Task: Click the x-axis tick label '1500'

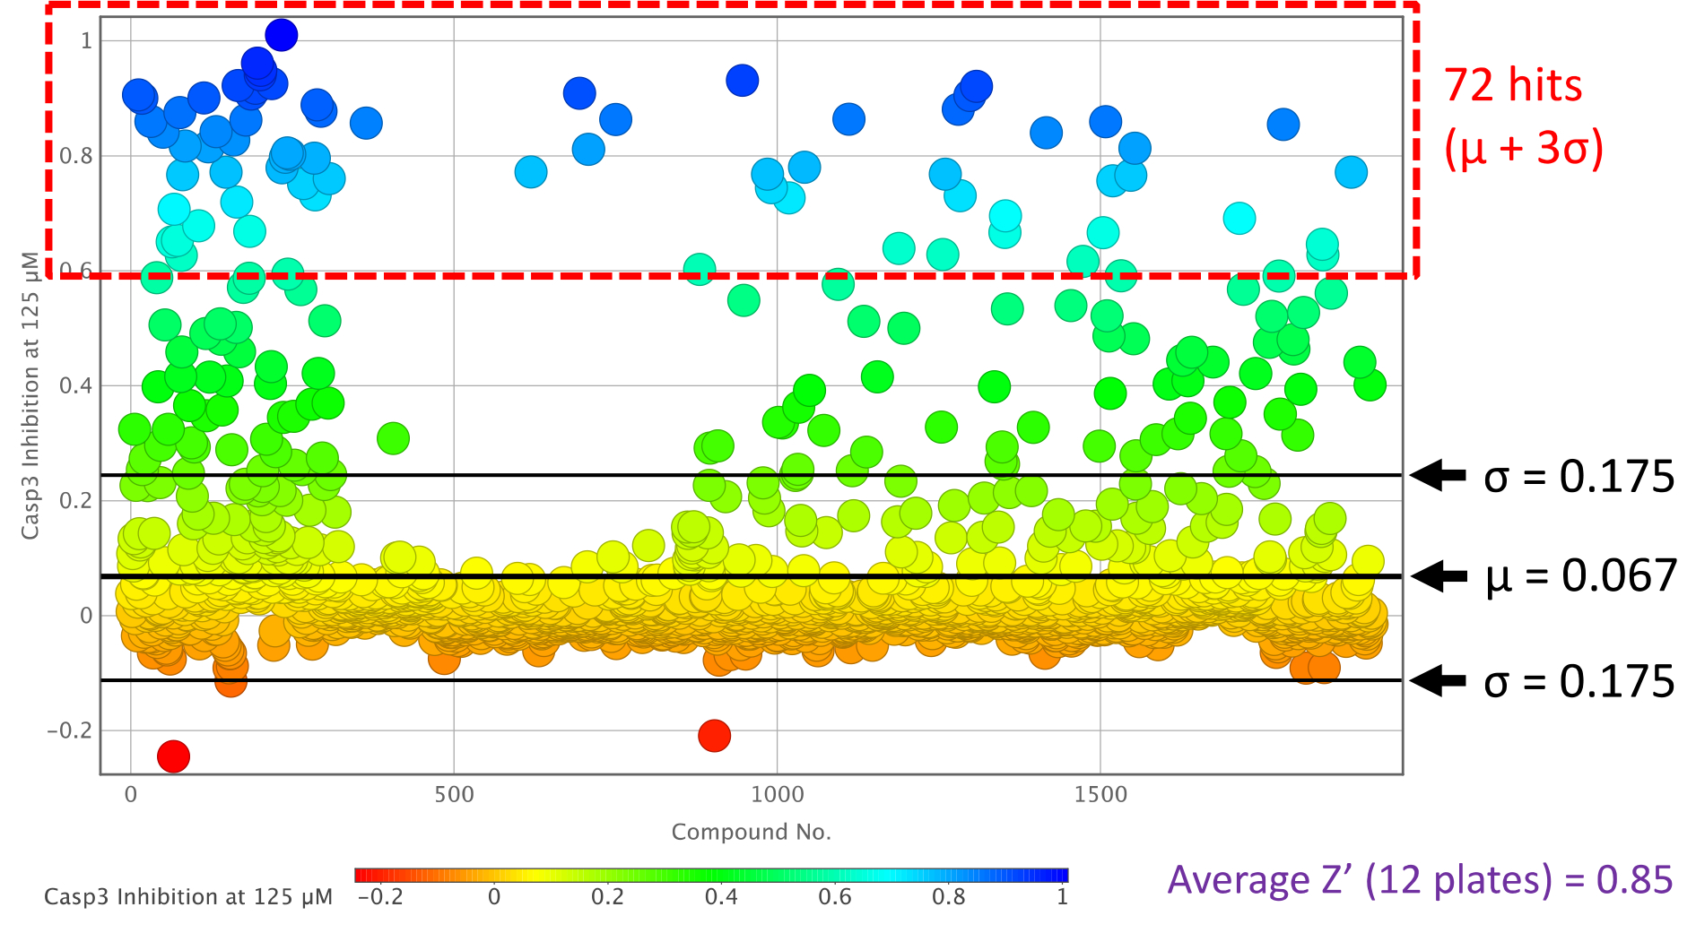Action: [1100, 794]
